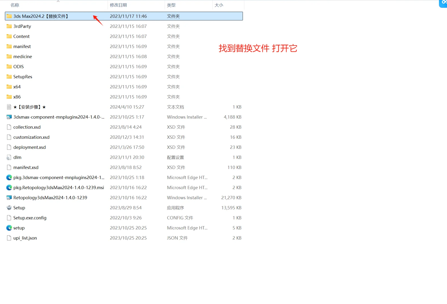
Task: Click the pkg.Retopology3dsMax2024 Edge file icon
Action: pos(9,187)
